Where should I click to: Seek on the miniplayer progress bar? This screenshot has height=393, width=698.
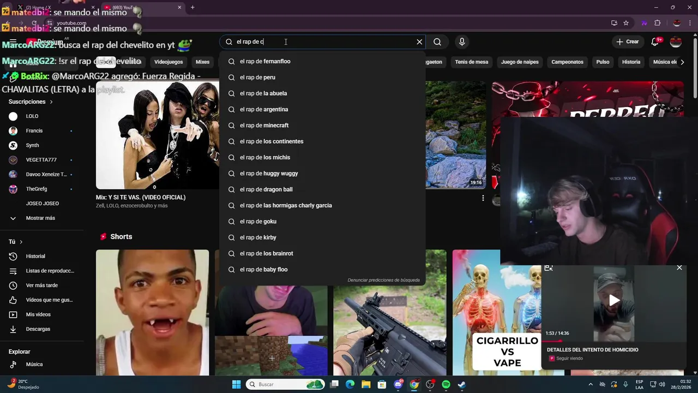614,342
